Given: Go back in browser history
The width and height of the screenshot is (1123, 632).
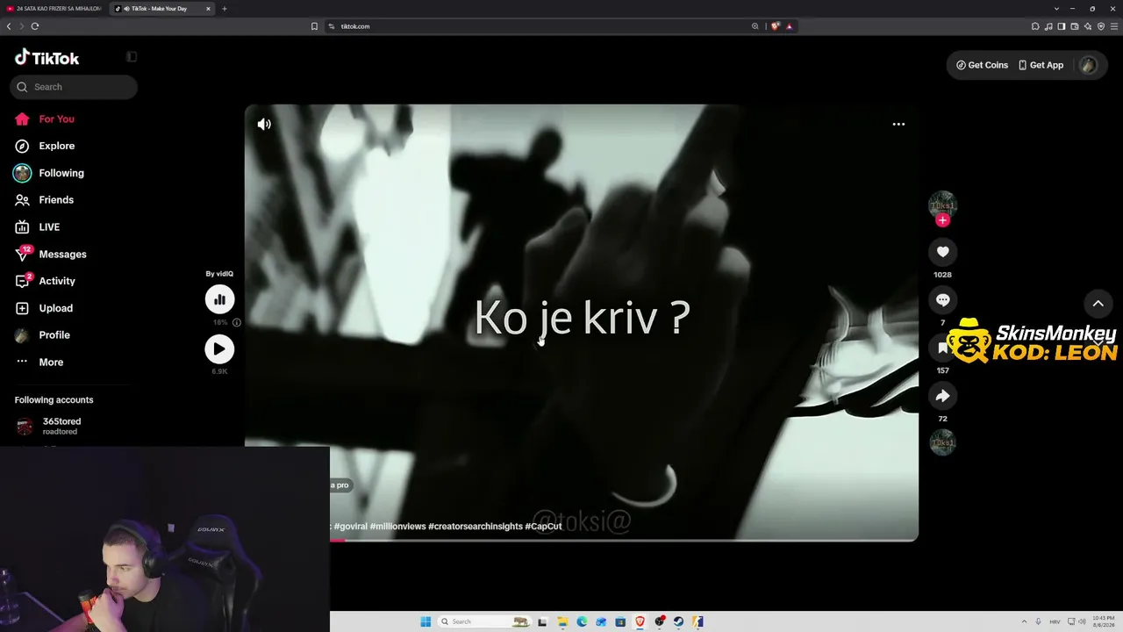Looking at the screenshot, I should point(9,26).
